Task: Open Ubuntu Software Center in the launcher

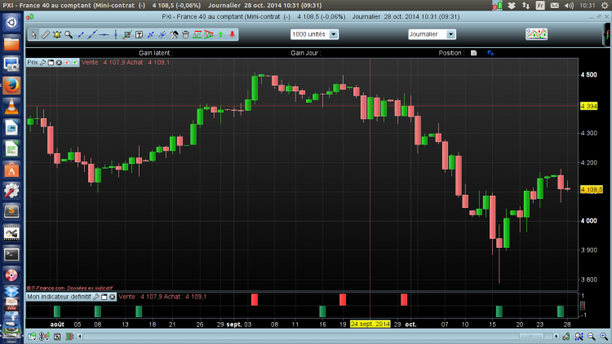Action: pyautogui.click(x=11, y=170)
